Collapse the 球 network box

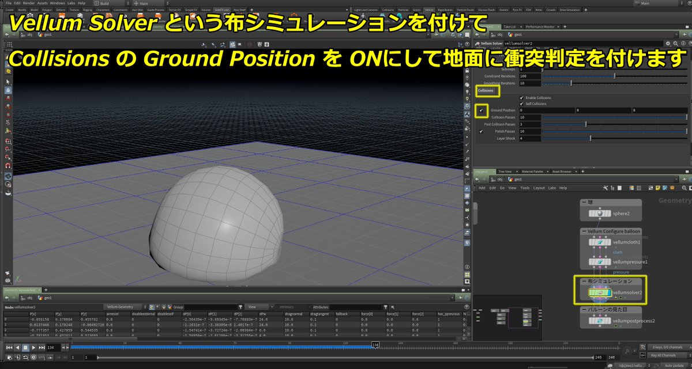coord(584,203)
